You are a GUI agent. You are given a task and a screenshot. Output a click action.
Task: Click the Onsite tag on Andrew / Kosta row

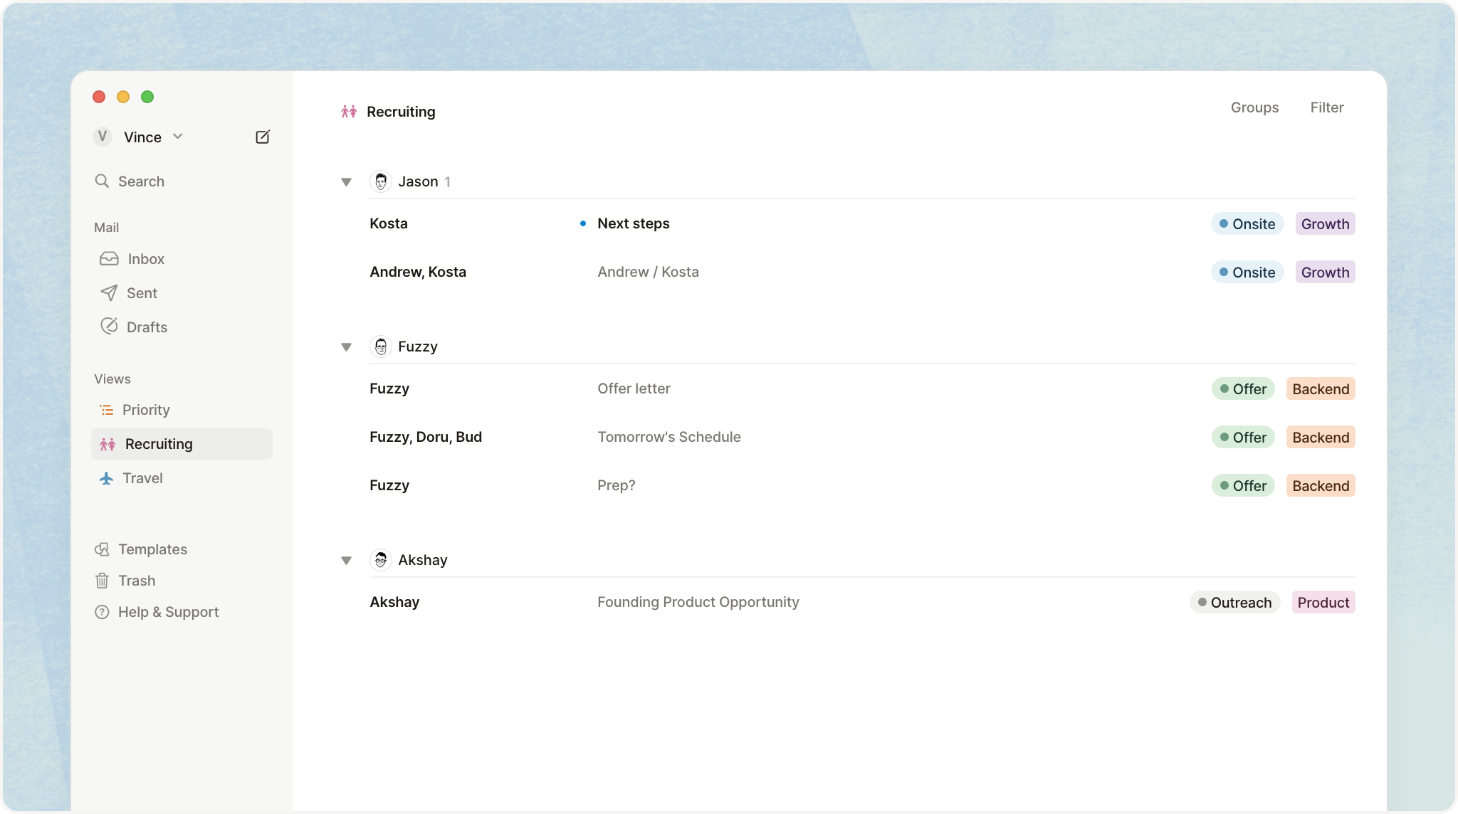pyautogui.click(x=1247, y=273)
